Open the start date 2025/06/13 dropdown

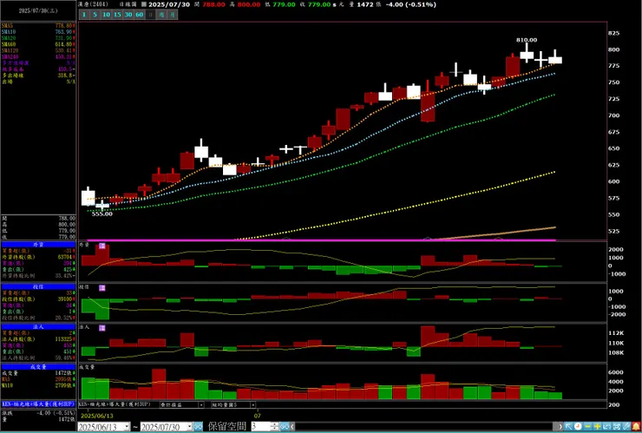tap(127, 426)
